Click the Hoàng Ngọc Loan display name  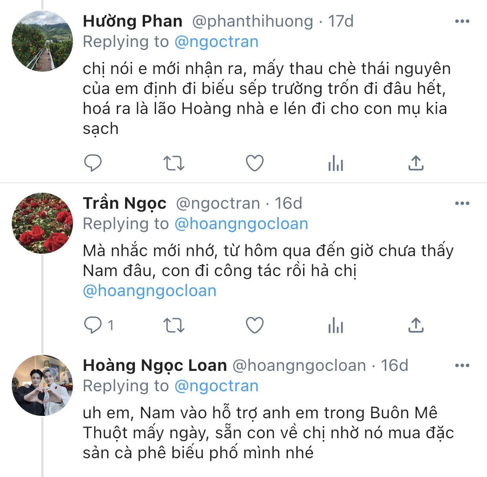[155, 365]
